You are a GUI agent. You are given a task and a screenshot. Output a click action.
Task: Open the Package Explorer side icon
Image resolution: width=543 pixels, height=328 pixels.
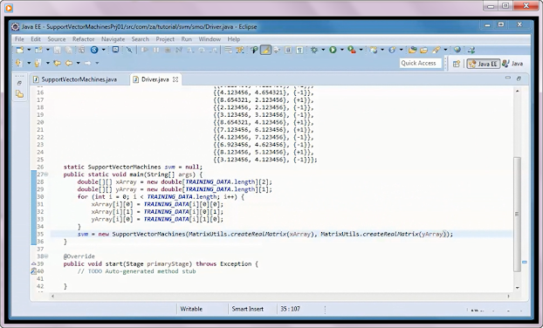tap(20, 94)
